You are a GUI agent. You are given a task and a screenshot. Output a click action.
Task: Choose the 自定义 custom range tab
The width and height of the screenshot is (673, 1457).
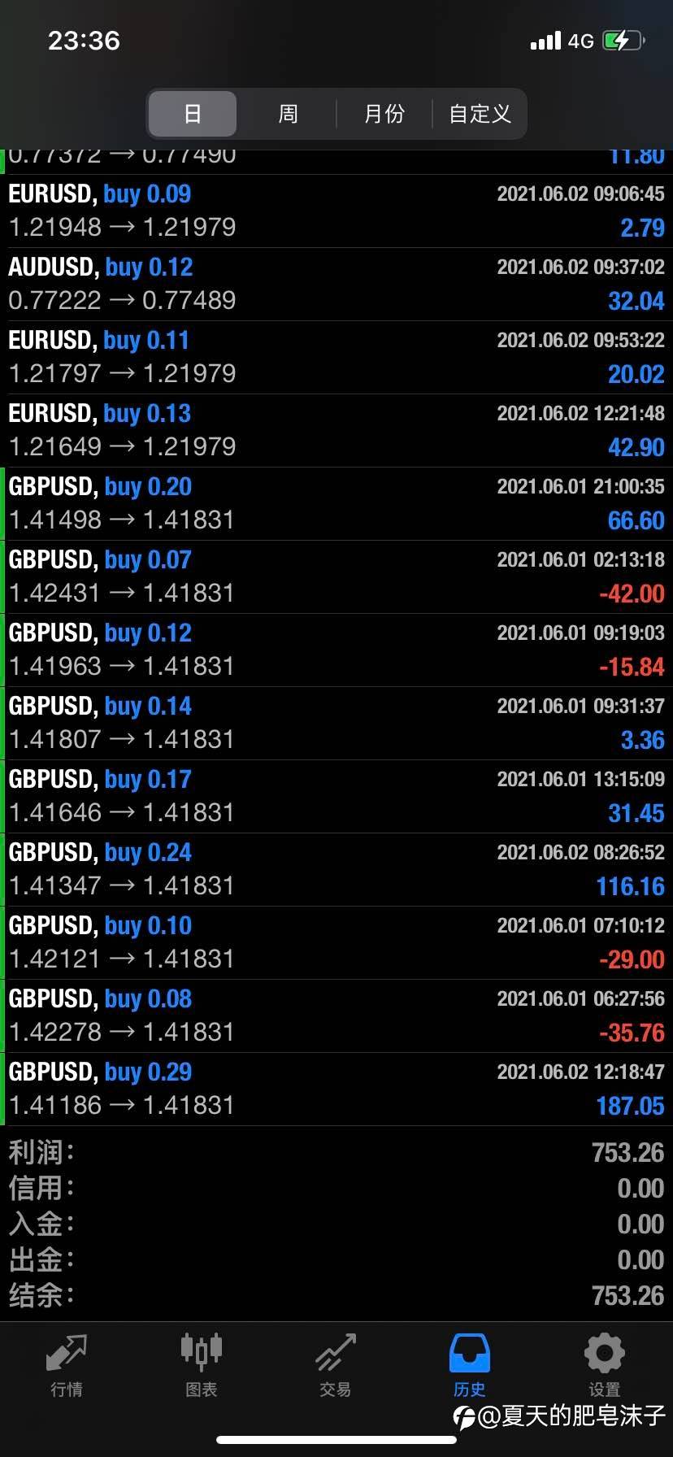[480, 114]
